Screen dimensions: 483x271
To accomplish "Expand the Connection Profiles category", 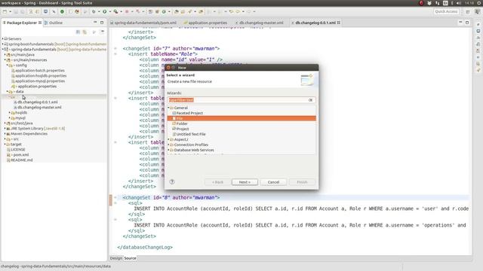I will pyautogui.click(x=169, y=145).
